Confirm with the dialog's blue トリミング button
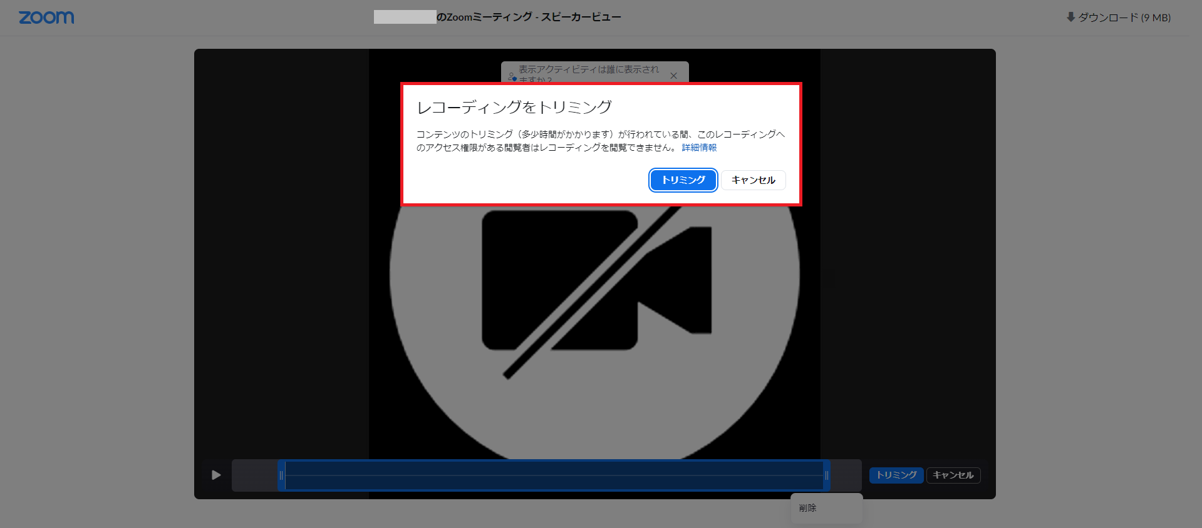This screenshot has width=1202, height=528. coord(683,180)
